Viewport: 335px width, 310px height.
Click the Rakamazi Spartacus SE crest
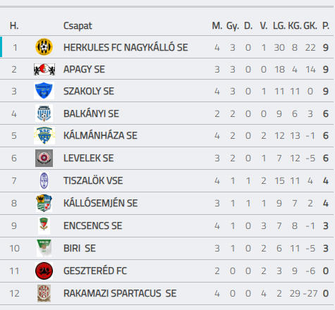tap(44, 293)
